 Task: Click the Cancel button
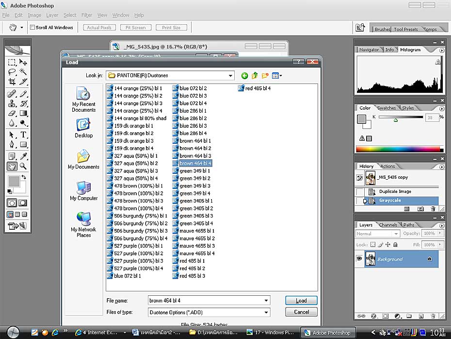[x=301, y=312]
